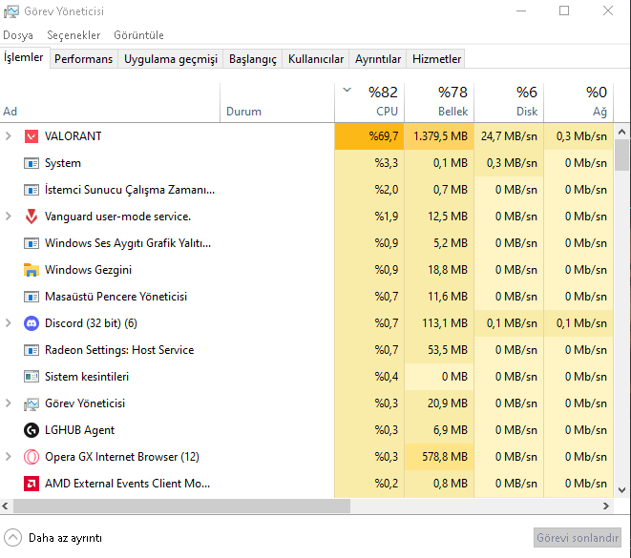This screenshot has width=631, height=558.
Task: Select the Sistem kesintileri process name
Action: pyautogui.click(x=87, y=377)
